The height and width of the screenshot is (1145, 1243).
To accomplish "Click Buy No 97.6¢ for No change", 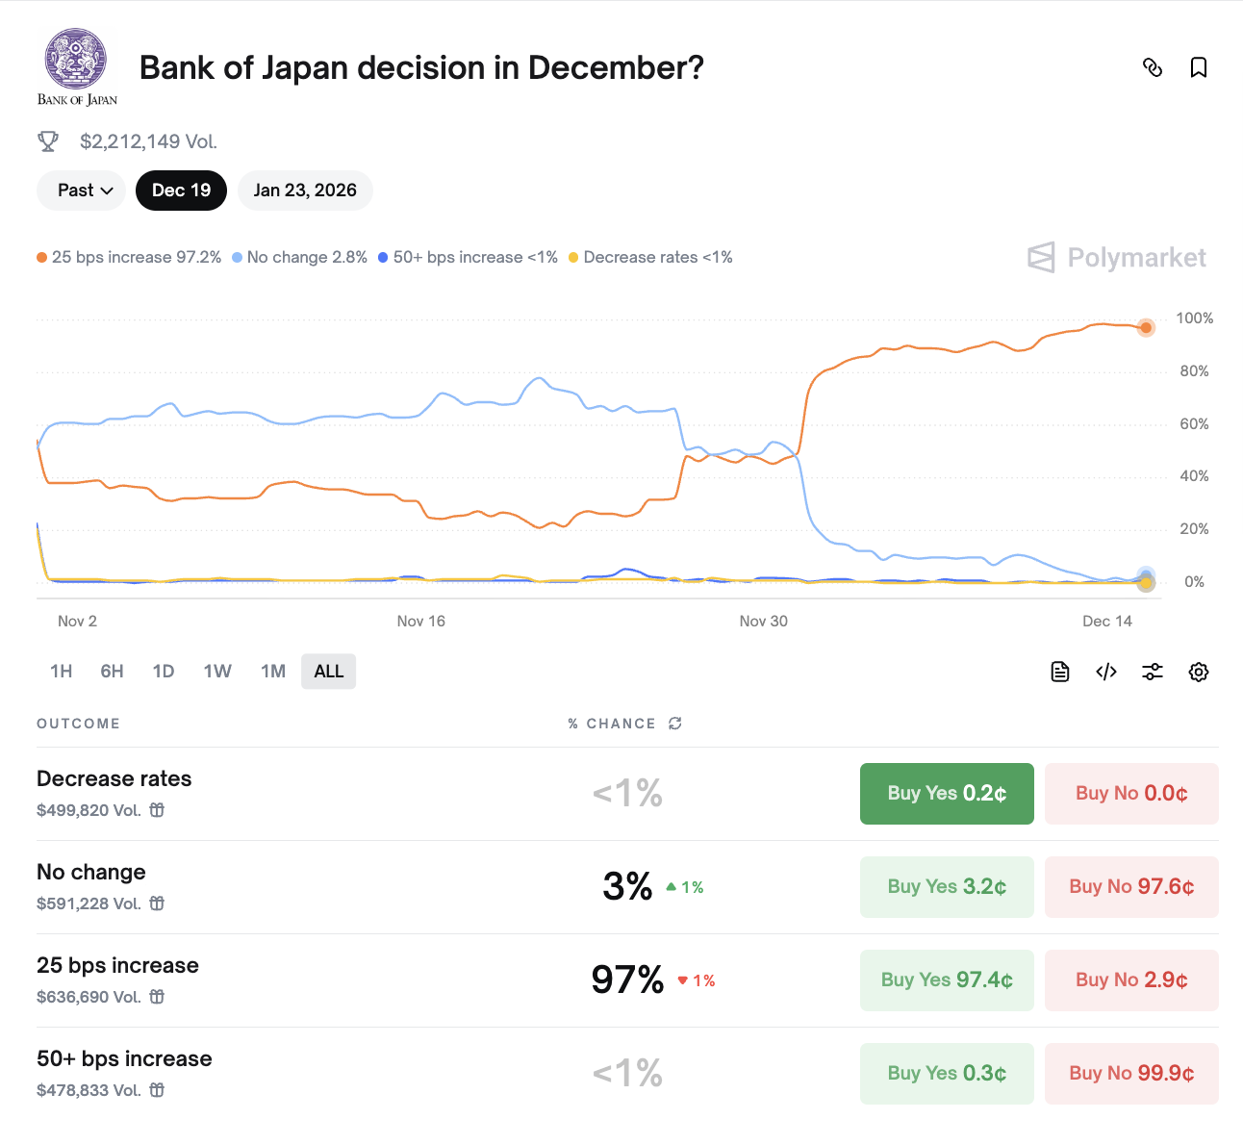I will tap(1131, 886).
